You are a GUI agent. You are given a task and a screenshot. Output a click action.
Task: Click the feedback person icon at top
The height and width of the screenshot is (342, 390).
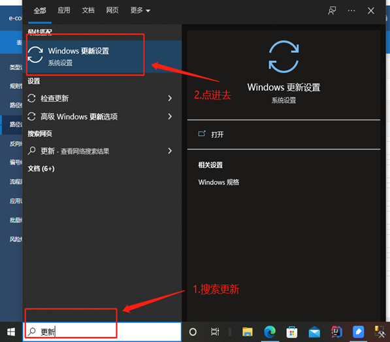(x=332, y=10)
